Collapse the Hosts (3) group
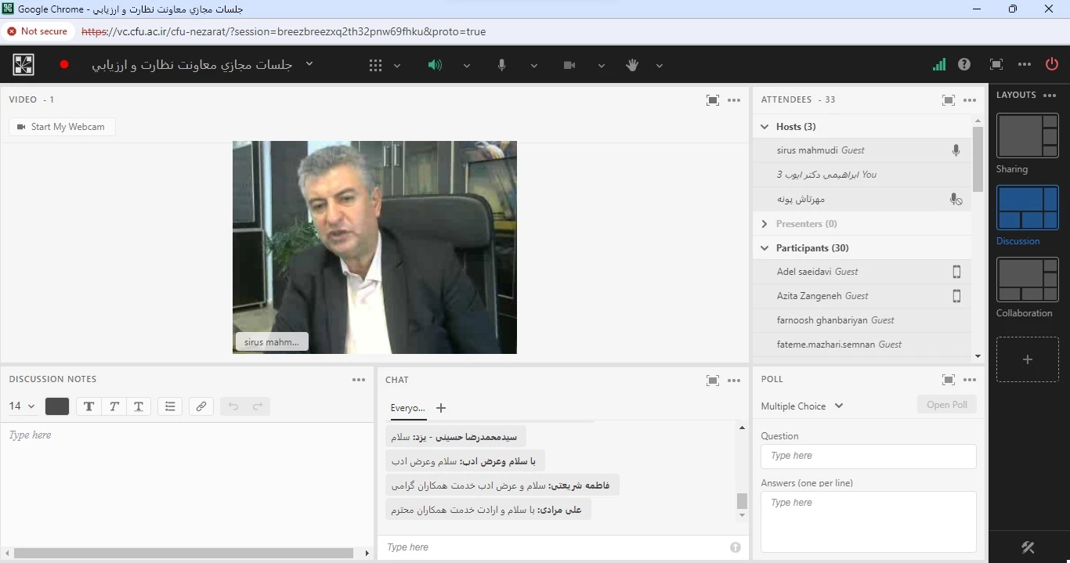Viewport: 1070px width, 563px height. point(765,127)
